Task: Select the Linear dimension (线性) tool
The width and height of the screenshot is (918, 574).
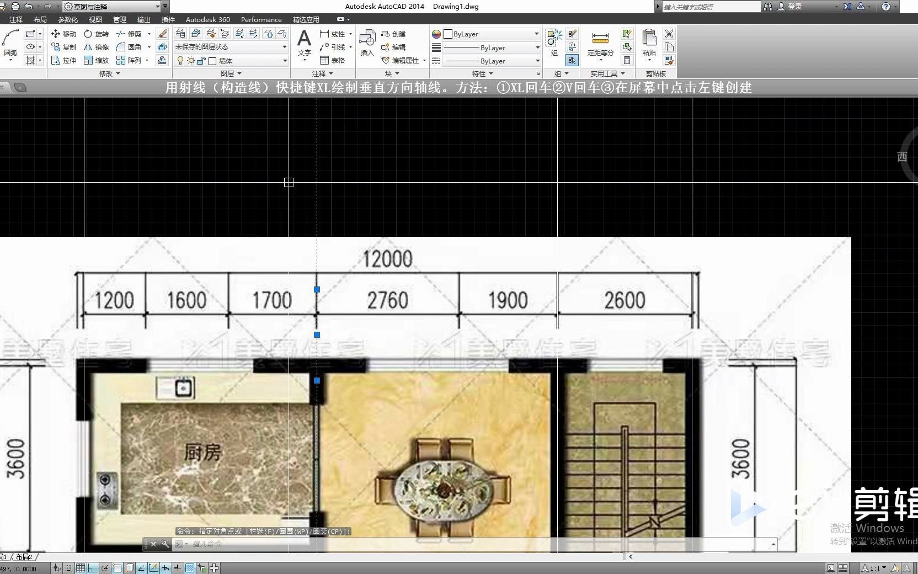Action: [x=332, y=34]
